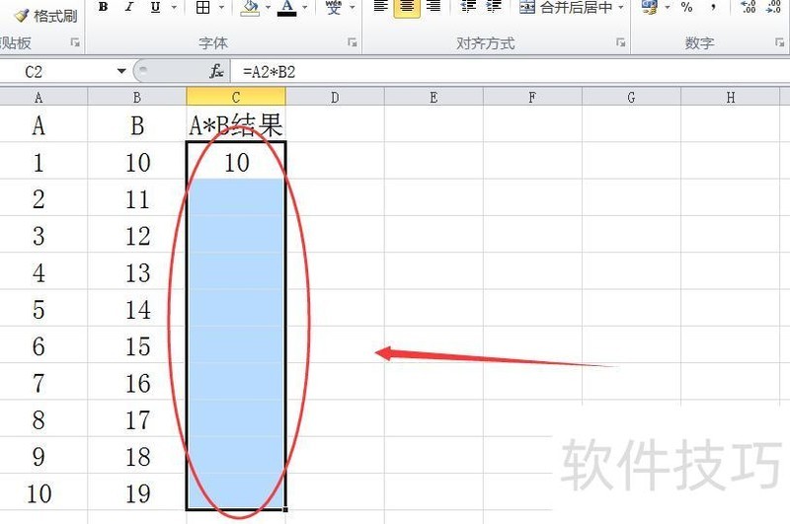Select column B cell with 14
Image resolution: width=790 pixels, height=524 pixels.
click(137, 308)
